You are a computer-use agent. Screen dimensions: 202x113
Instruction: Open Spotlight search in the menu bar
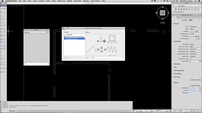(x=196, y=1)
